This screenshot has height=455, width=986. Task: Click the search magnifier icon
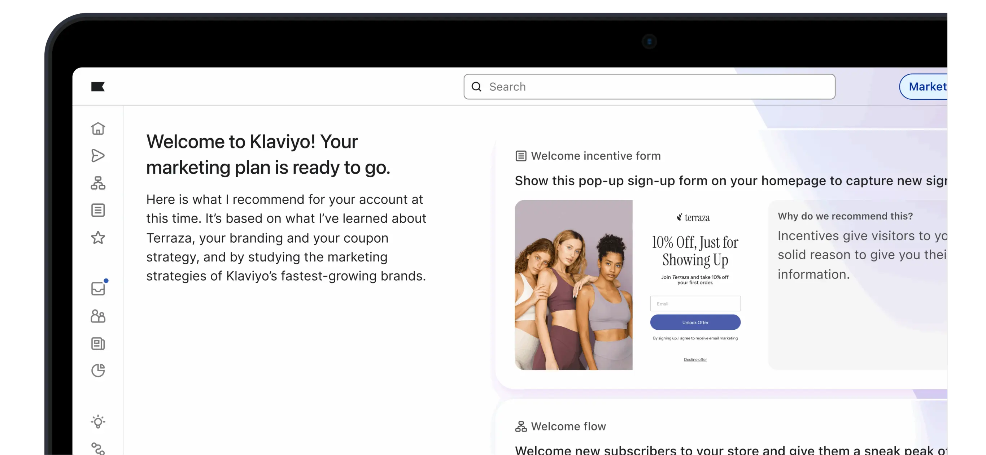coord(476,87)
